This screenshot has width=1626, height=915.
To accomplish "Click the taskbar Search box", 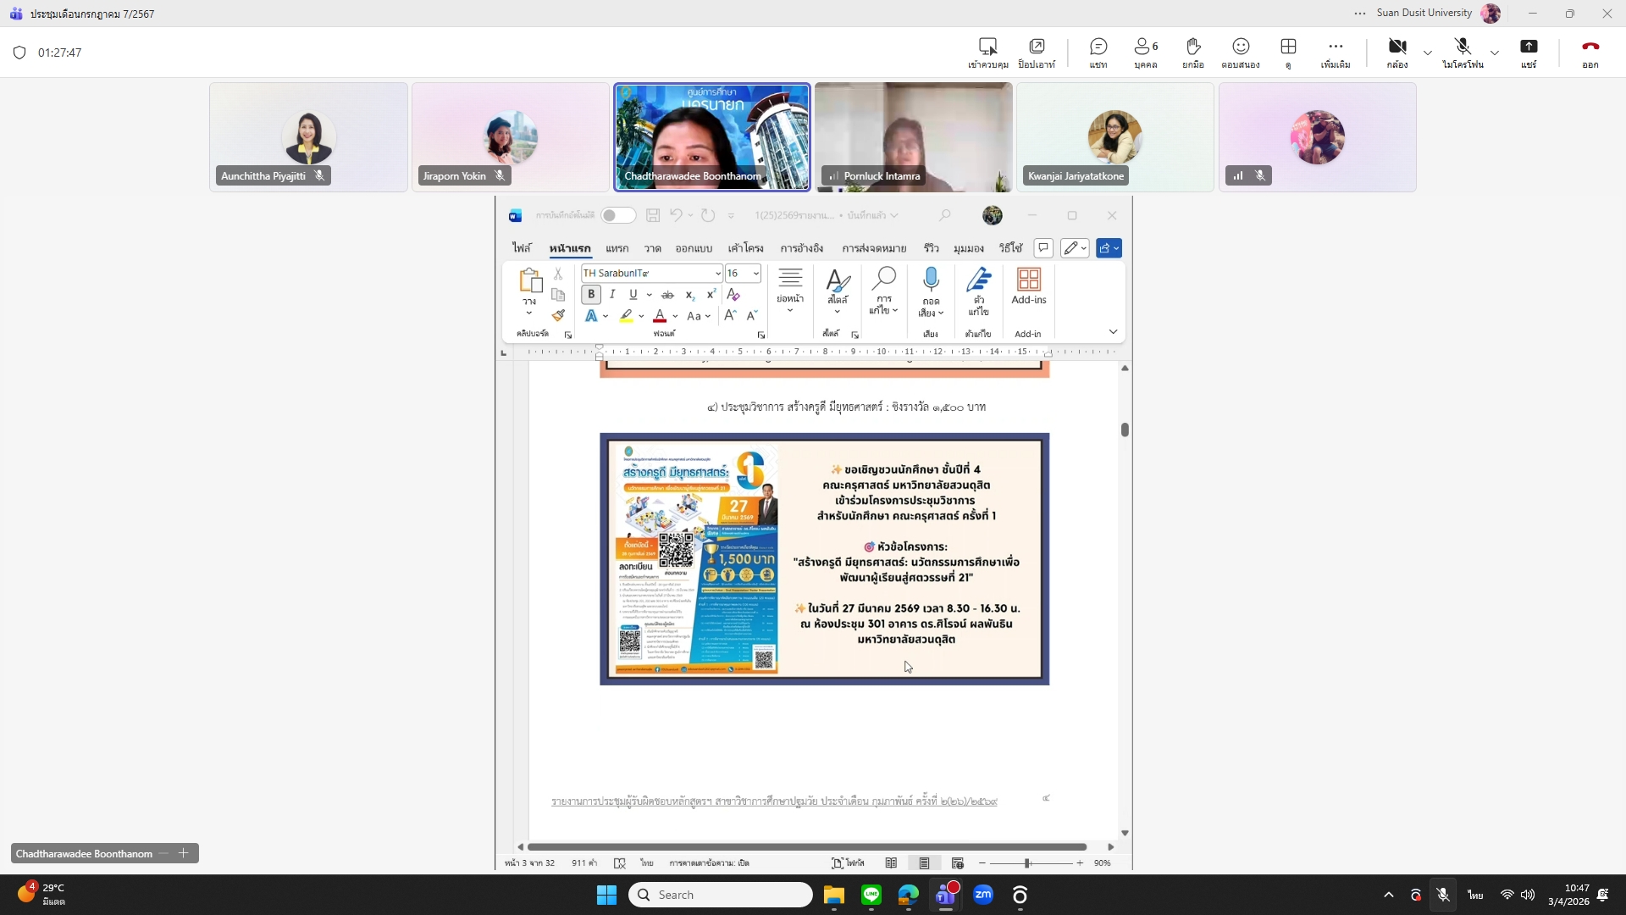I will 721,895.
